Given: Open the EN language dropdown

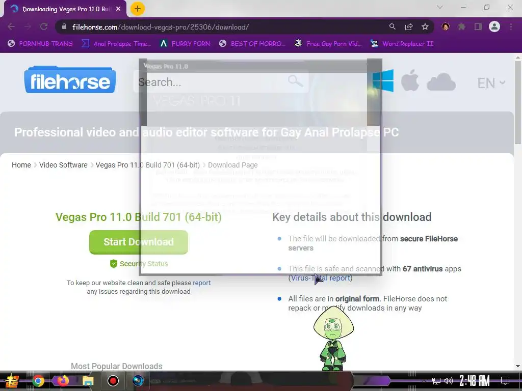Looking at the screenshot, I should pyautogui.click(x=491, y=83).
